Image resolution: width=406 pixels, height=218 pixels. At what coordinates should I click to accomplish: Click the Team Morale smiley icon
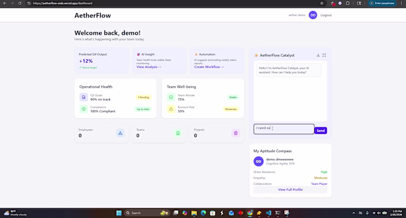point(171,97)
